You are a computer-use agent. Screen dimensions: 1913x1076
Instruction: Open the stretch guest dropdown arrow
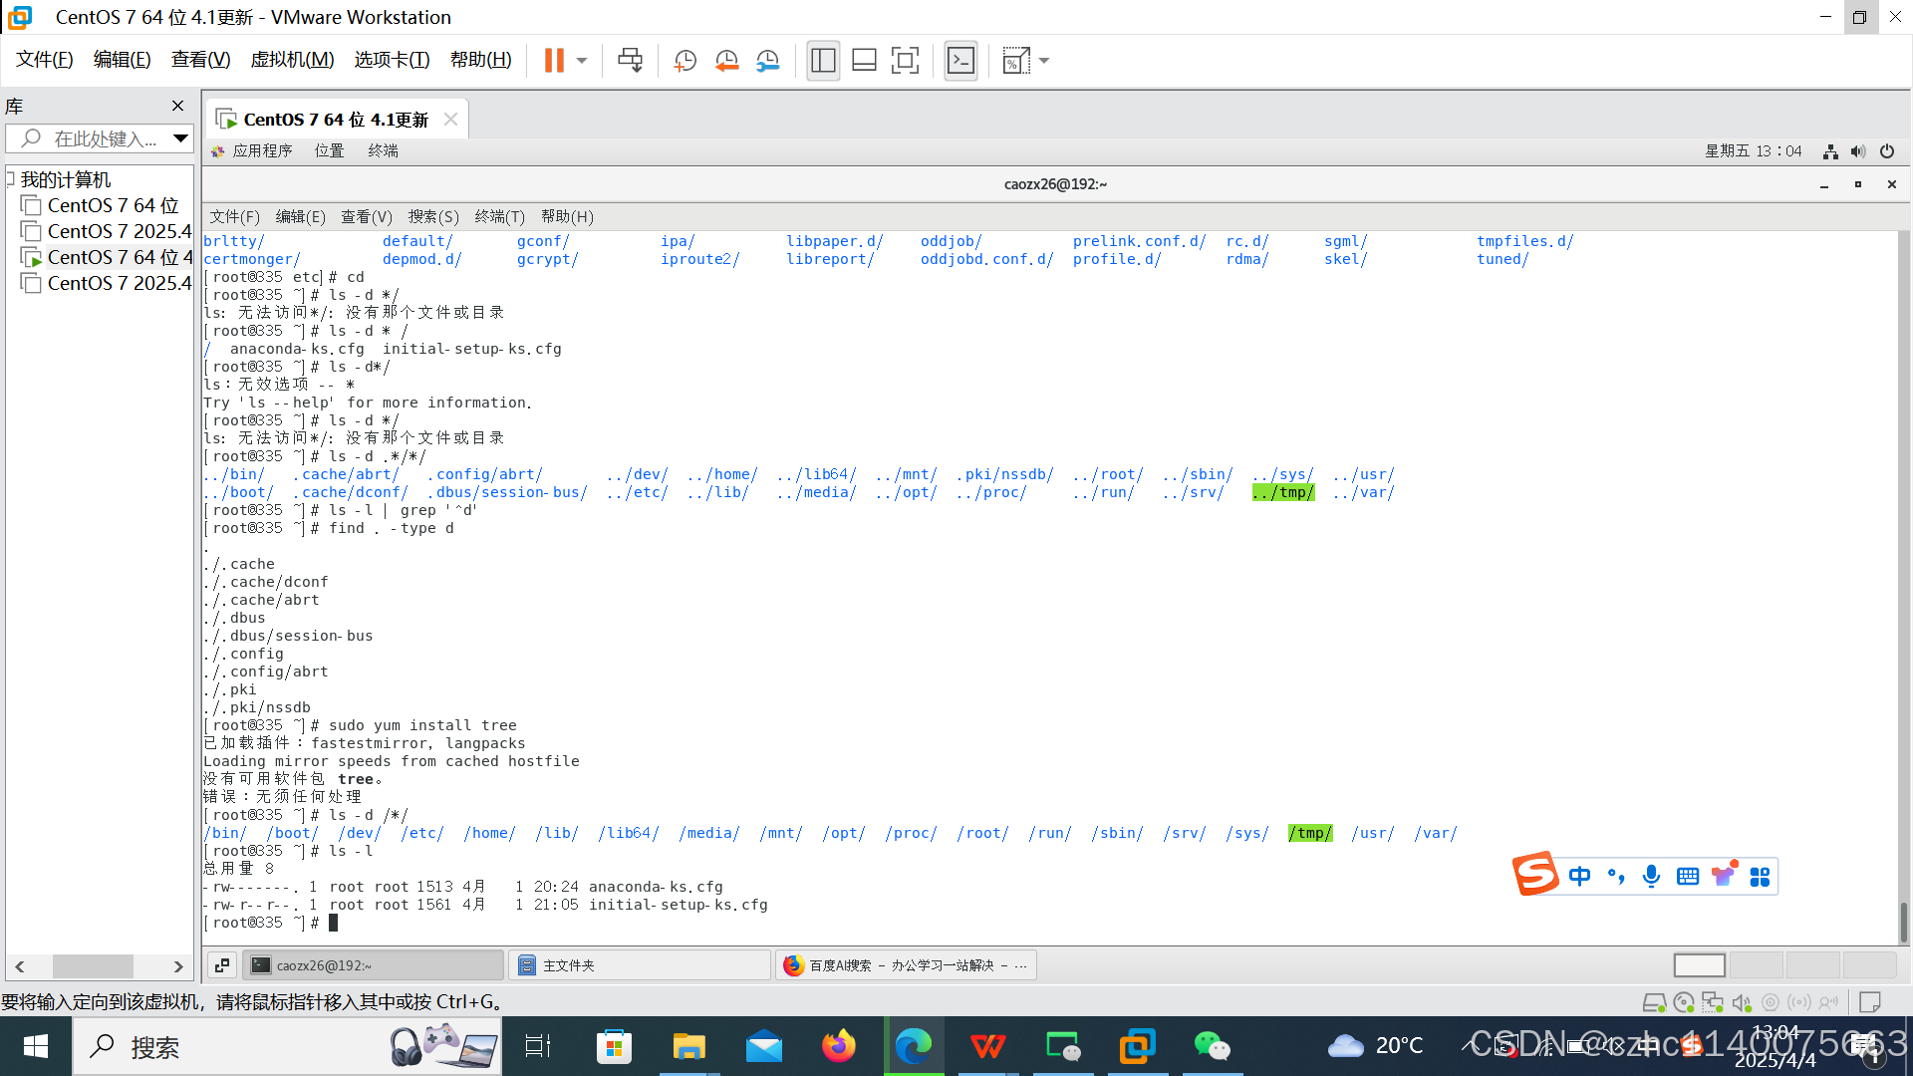tap(1044, 61)
